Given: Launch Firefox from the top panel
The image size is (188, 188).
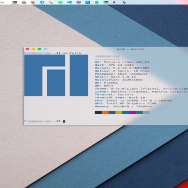Looking at the screenshot, I should pyautogui.click(x=33, y=2).
